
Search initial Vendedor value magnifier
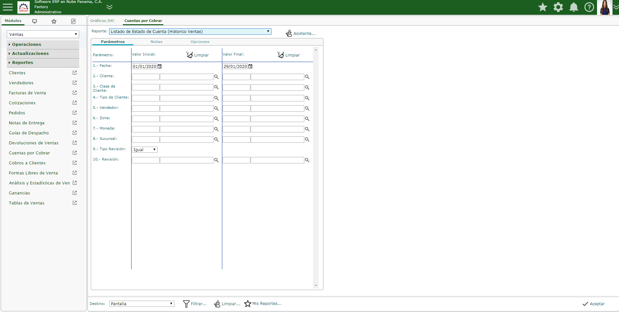pos(216,108)
